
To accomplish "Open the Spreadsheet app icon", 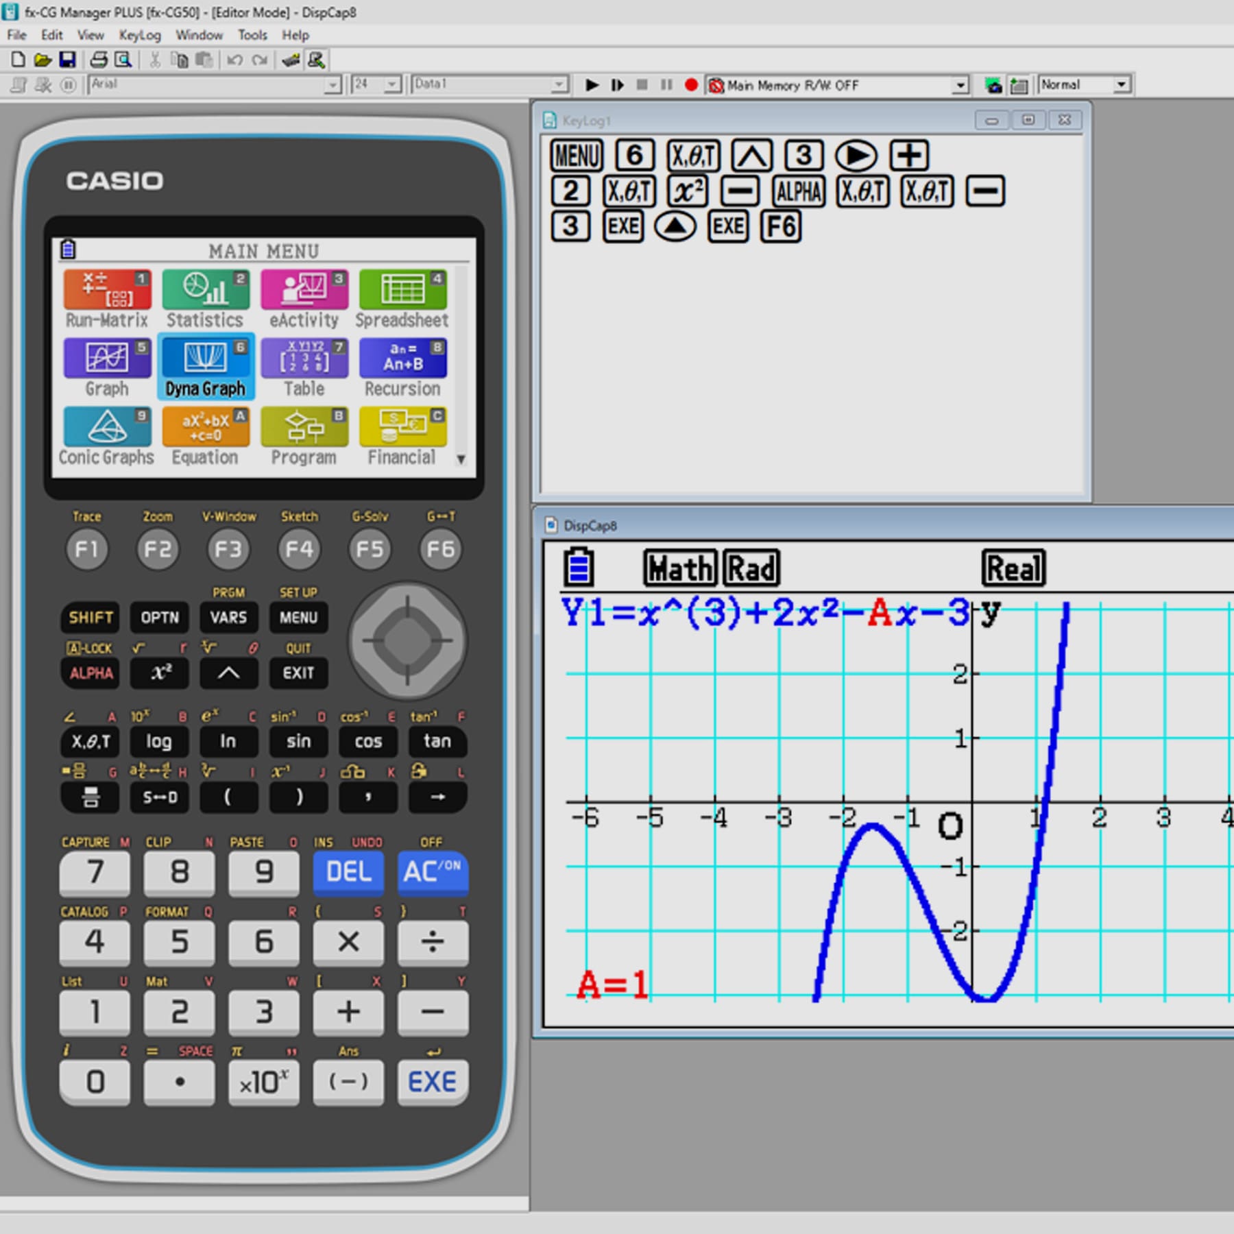I will 402,298.
